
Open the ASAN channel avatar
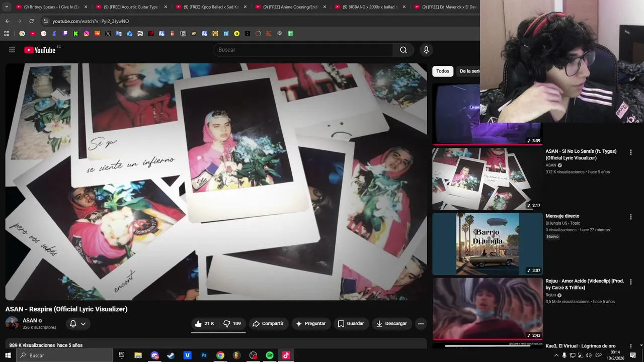coord(12,323)
